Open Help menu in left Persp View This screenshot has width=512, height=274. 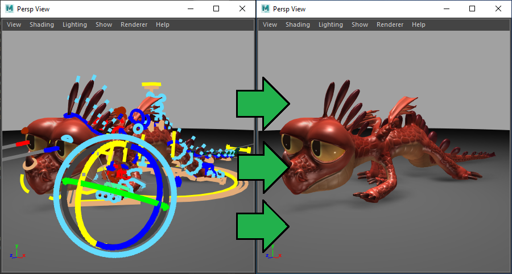coord(162,24)
